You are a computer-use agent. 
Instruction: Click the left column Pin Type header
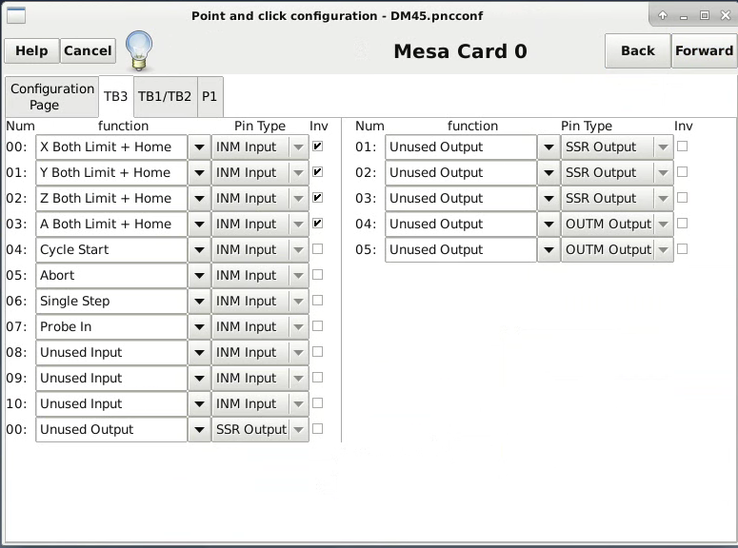coord(260,127)
